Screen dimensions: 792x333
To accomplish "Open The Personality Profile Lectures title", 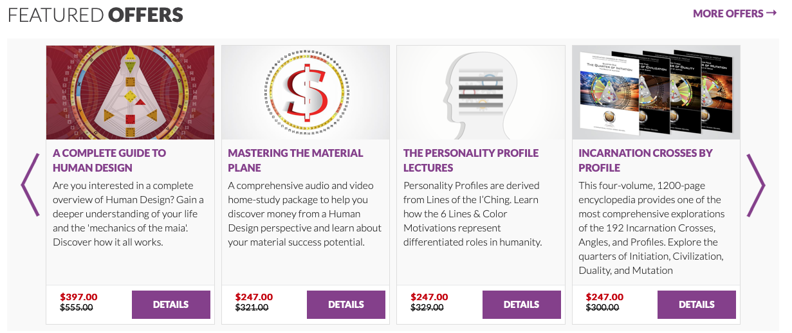I will pyautogui.click(x=471, y=160).
